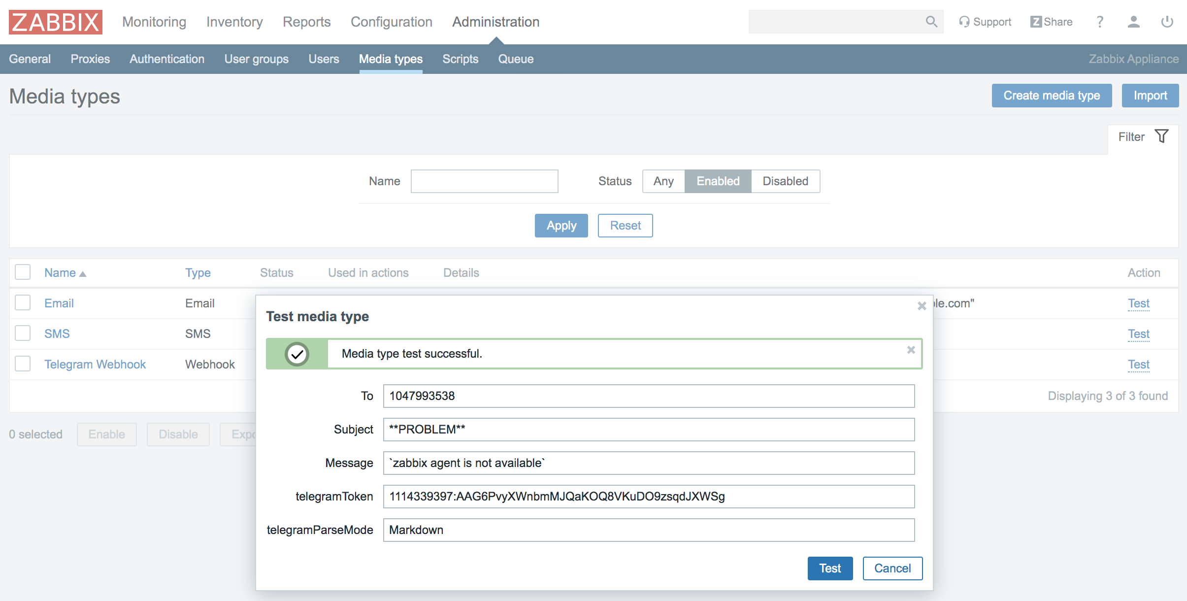
Task: Click the search magnifier icon
Action: (x=931, y=22)
